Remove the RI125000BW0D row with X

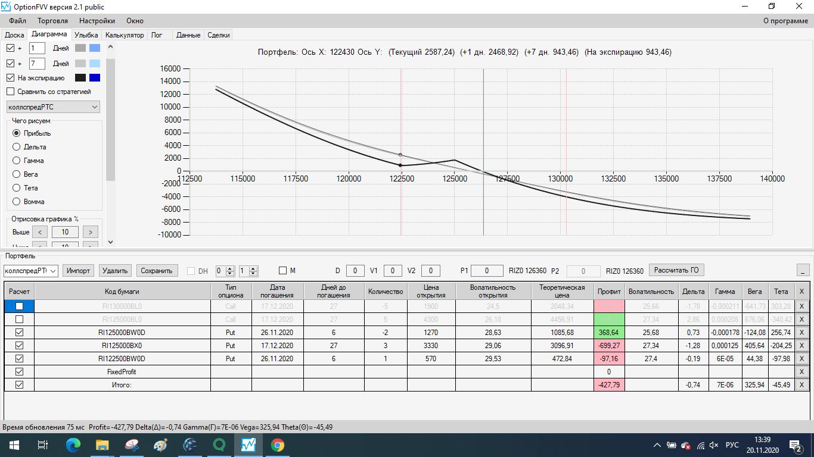click(801, 333)
